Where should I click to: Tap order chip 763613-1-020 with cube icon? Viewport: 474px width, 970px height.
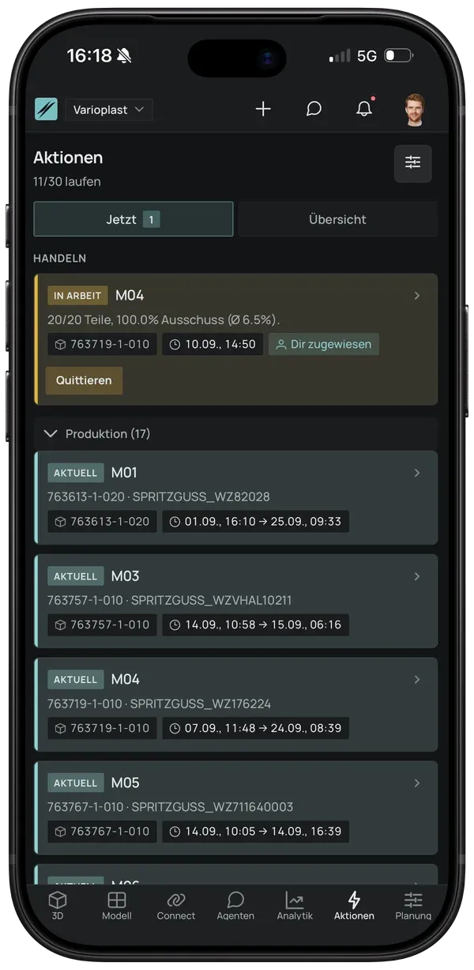[x=102, y=522]
